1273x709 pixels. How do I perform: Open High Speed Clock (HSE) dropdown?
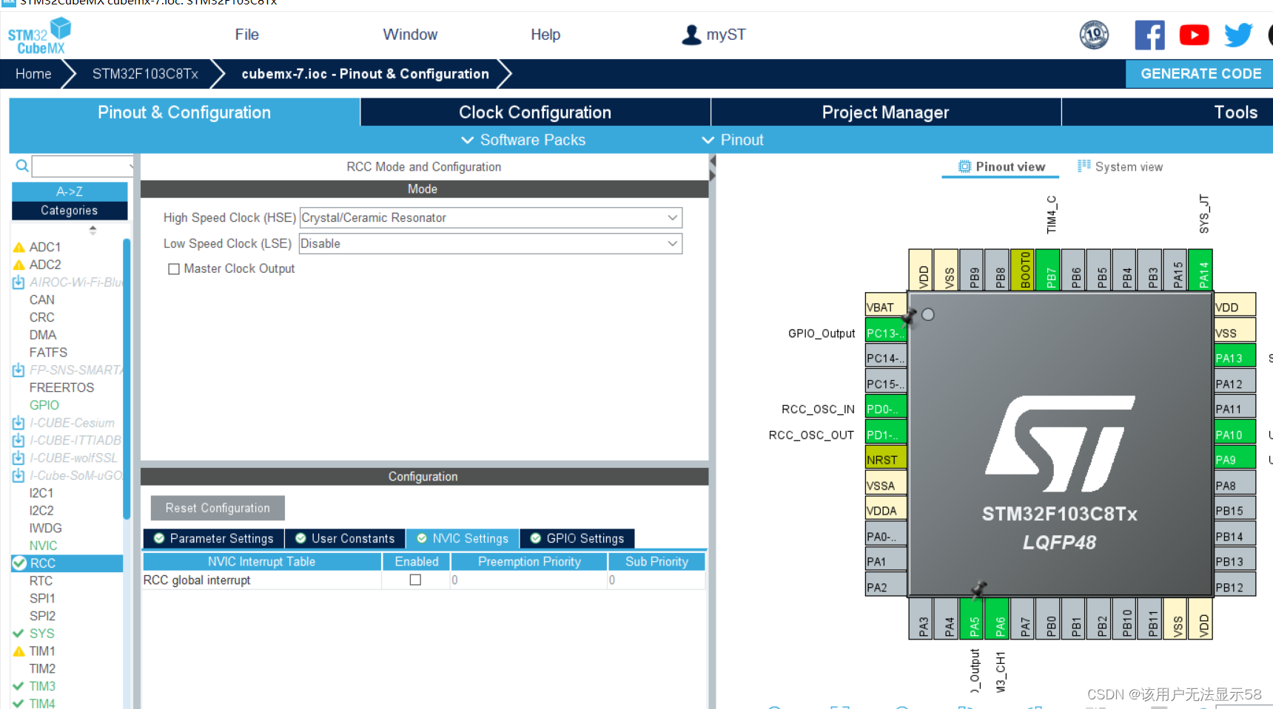point(491,217)
